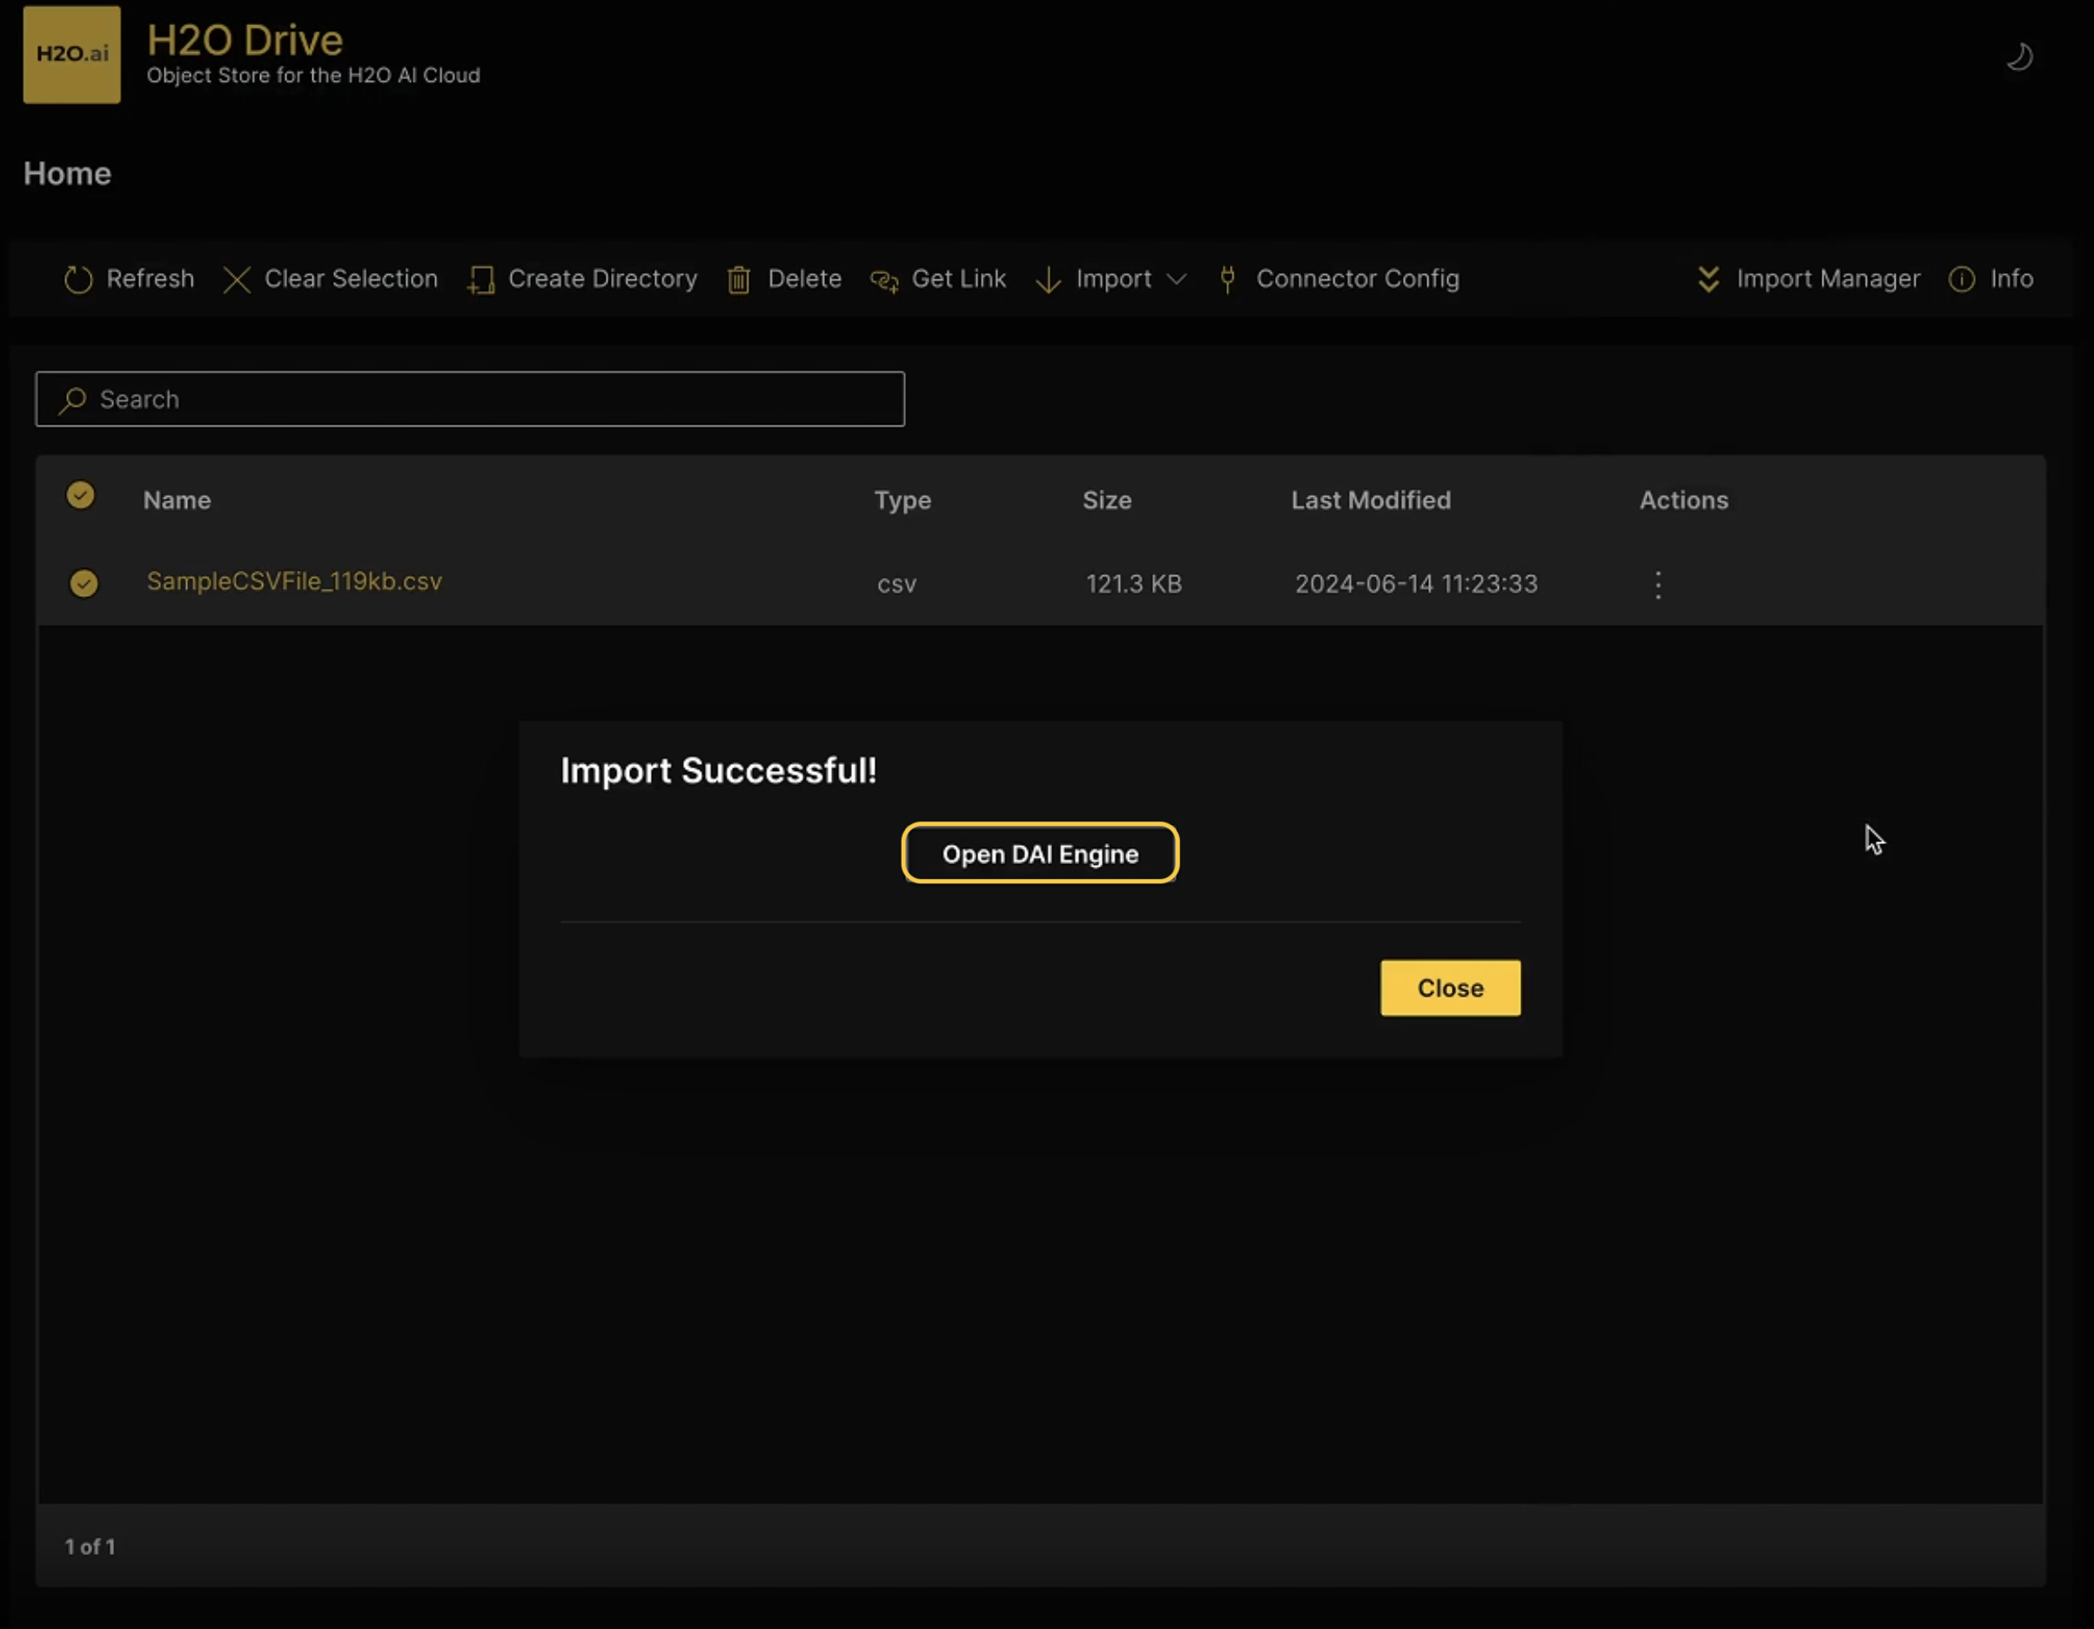Open the SampleCSVFile_119kb.csv file link
Image resolution: width=2094 pixels, height=1629 pixels.
pos(294,581)
